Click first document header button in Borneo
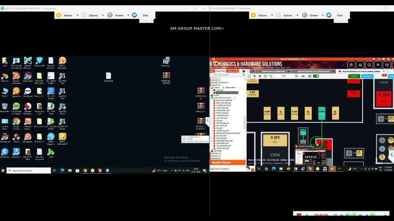 [x=351, y=65]
